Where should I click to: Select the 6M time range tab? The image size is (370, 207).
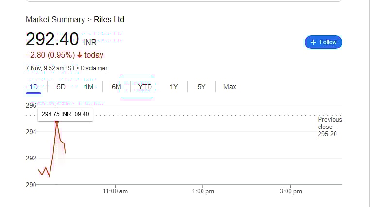pyautogui.click(x=117, y=87)
